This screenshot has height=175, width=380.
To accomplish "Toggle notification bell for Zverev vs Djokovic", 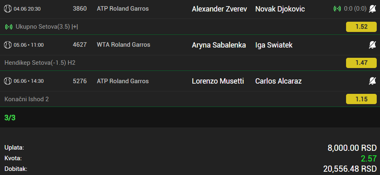I will [373, 9].
